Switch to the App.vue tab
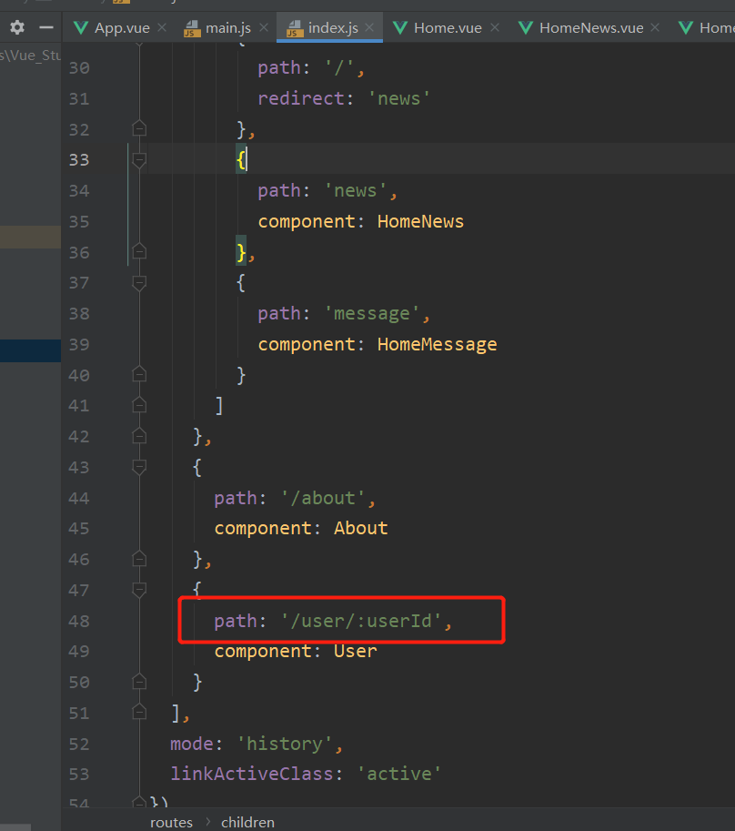735x831 pixels. tap(122, 27)
